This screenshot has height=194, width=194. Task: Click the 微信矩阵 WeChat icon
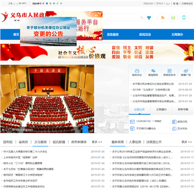153,73
